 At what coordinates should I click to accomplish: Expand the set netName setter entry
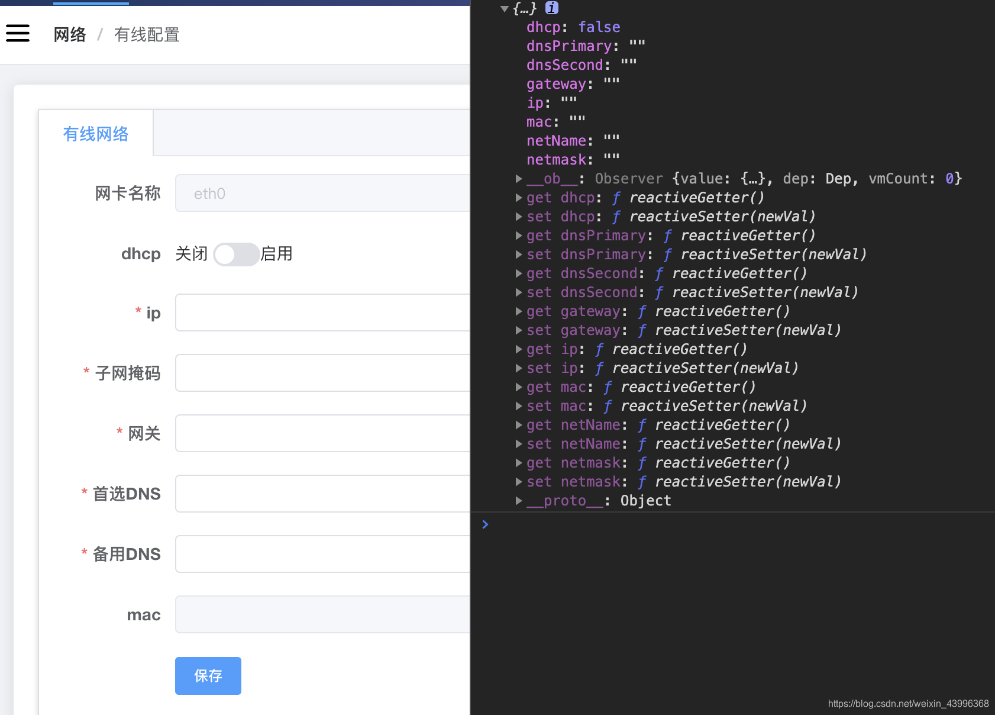[x=519, y=443]
